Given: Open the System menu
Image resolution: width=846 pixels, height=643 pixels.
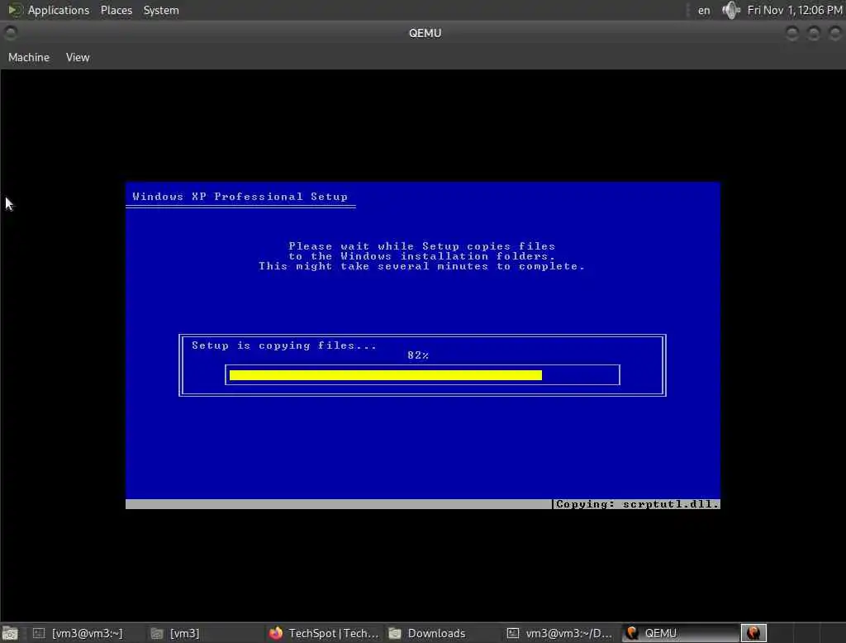Looking at the screenshot, I should pos(161,10).
